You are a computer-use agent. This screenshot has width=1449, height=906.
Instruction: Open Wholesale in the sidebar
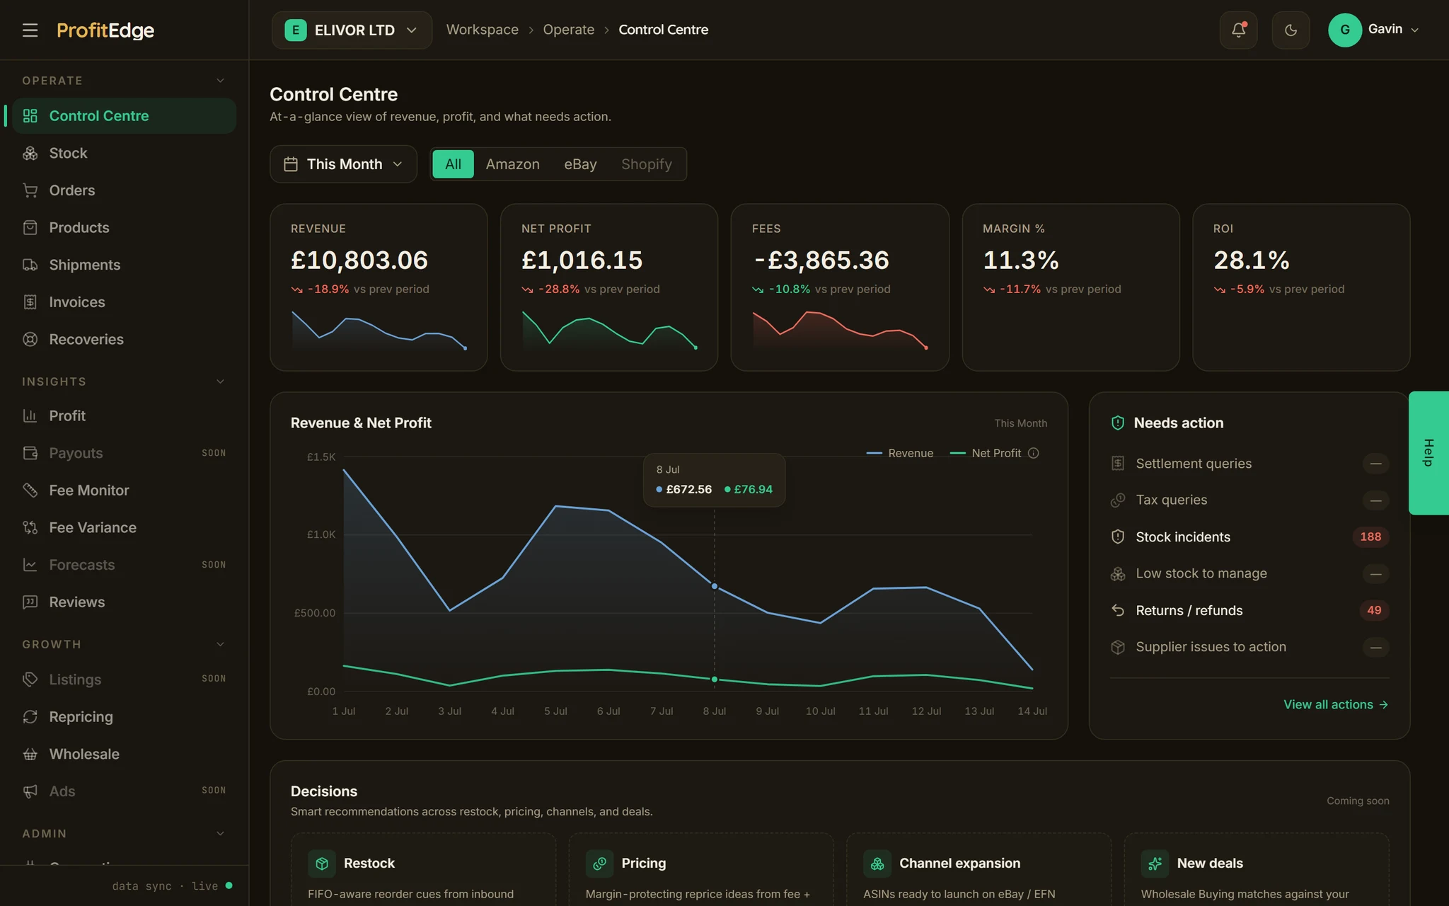click(124, 754)
